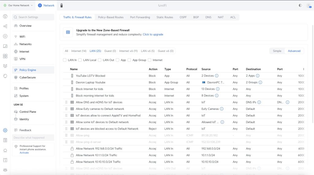
Task: Enable the LAN In filter checkbox
Action: [65, 60]
